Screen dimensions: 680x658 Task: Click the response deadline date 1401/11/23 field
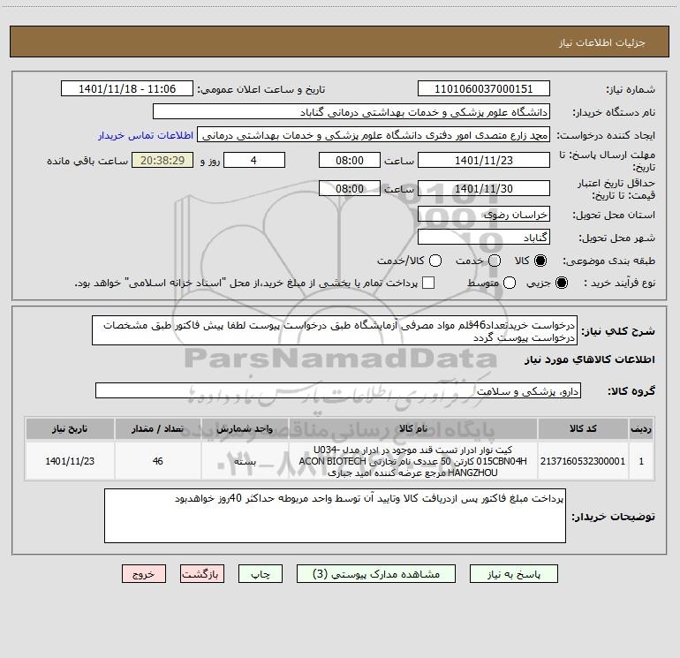point(484,160)
